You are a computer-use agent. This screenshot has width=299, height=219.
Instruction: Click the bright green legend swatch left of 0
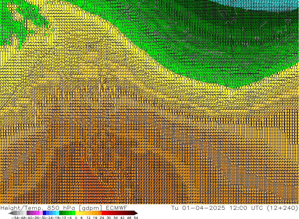74,213
